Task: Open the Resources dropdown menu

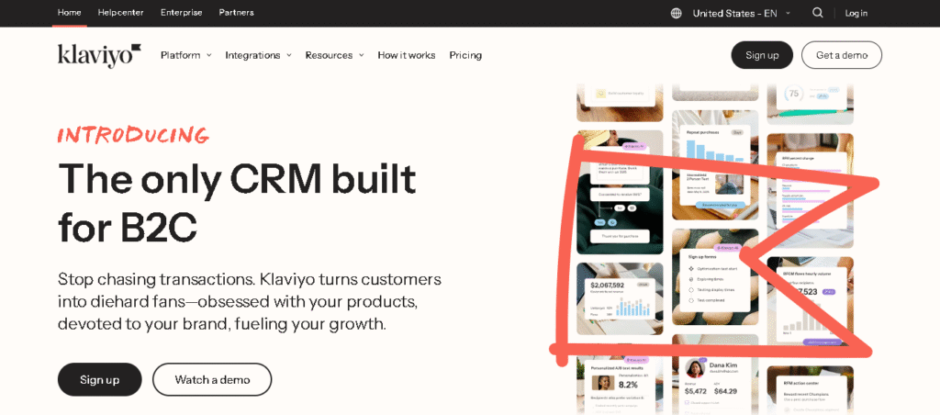Action: tap(334, 55)
